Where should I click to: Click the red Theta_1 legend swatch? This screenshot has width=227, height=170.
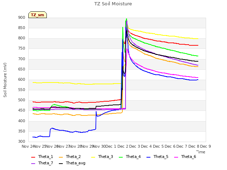[33, 157]
